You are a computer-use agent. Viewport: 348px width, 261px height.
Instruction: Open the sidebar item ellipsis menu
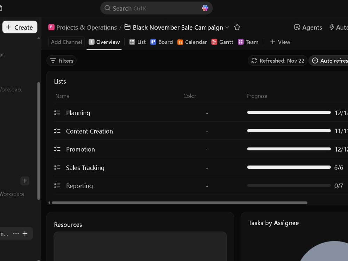click(x=16, y=233)
